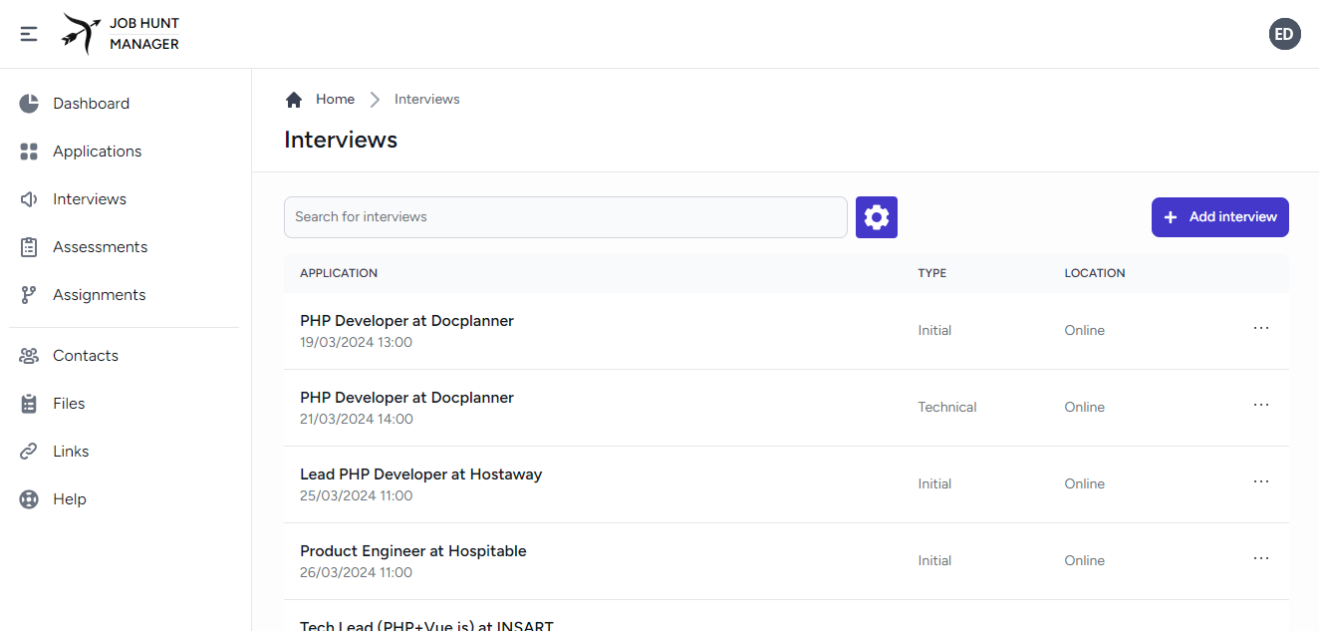This screenshot has width=1319, height=631.
Task: Click the Contacts people icon
Action: (29, 356)
